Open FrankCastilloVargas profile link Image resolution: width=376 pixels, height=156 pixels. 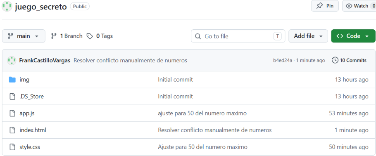tap(45, 60)
